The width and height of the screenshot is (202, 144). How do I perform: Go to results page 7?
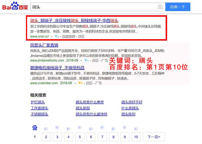coord(102,137)
